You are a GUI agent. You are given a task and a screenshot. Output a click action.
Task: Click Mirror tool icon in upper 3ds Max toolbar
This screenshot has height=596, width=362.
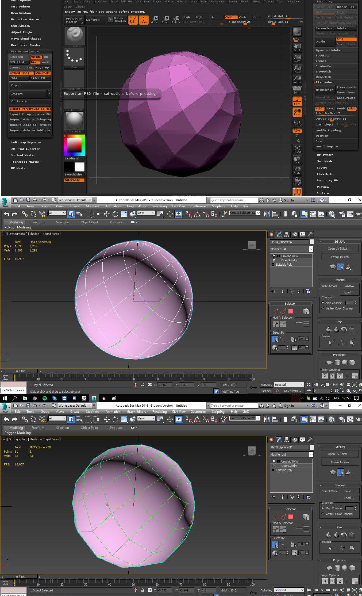267,214
